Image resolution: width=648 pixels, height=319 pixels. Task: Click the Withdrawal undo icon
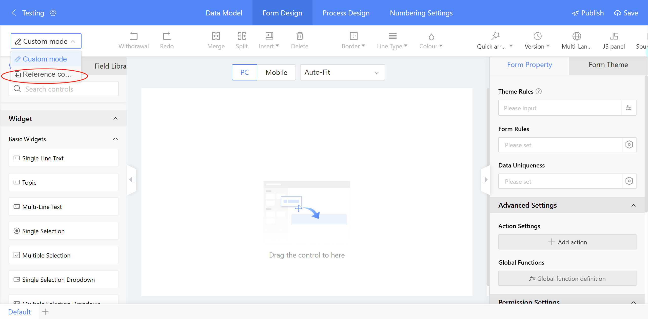[x=133, y=36]
